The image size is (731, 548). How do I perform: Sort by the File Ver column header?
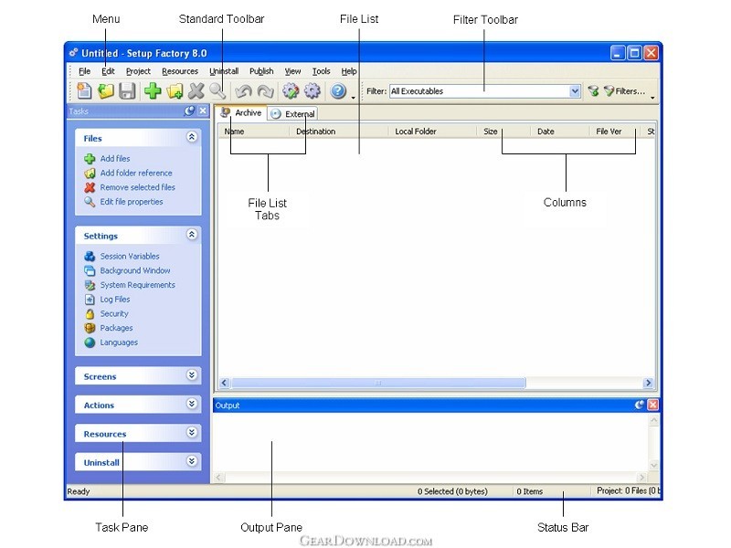point(614,132)
